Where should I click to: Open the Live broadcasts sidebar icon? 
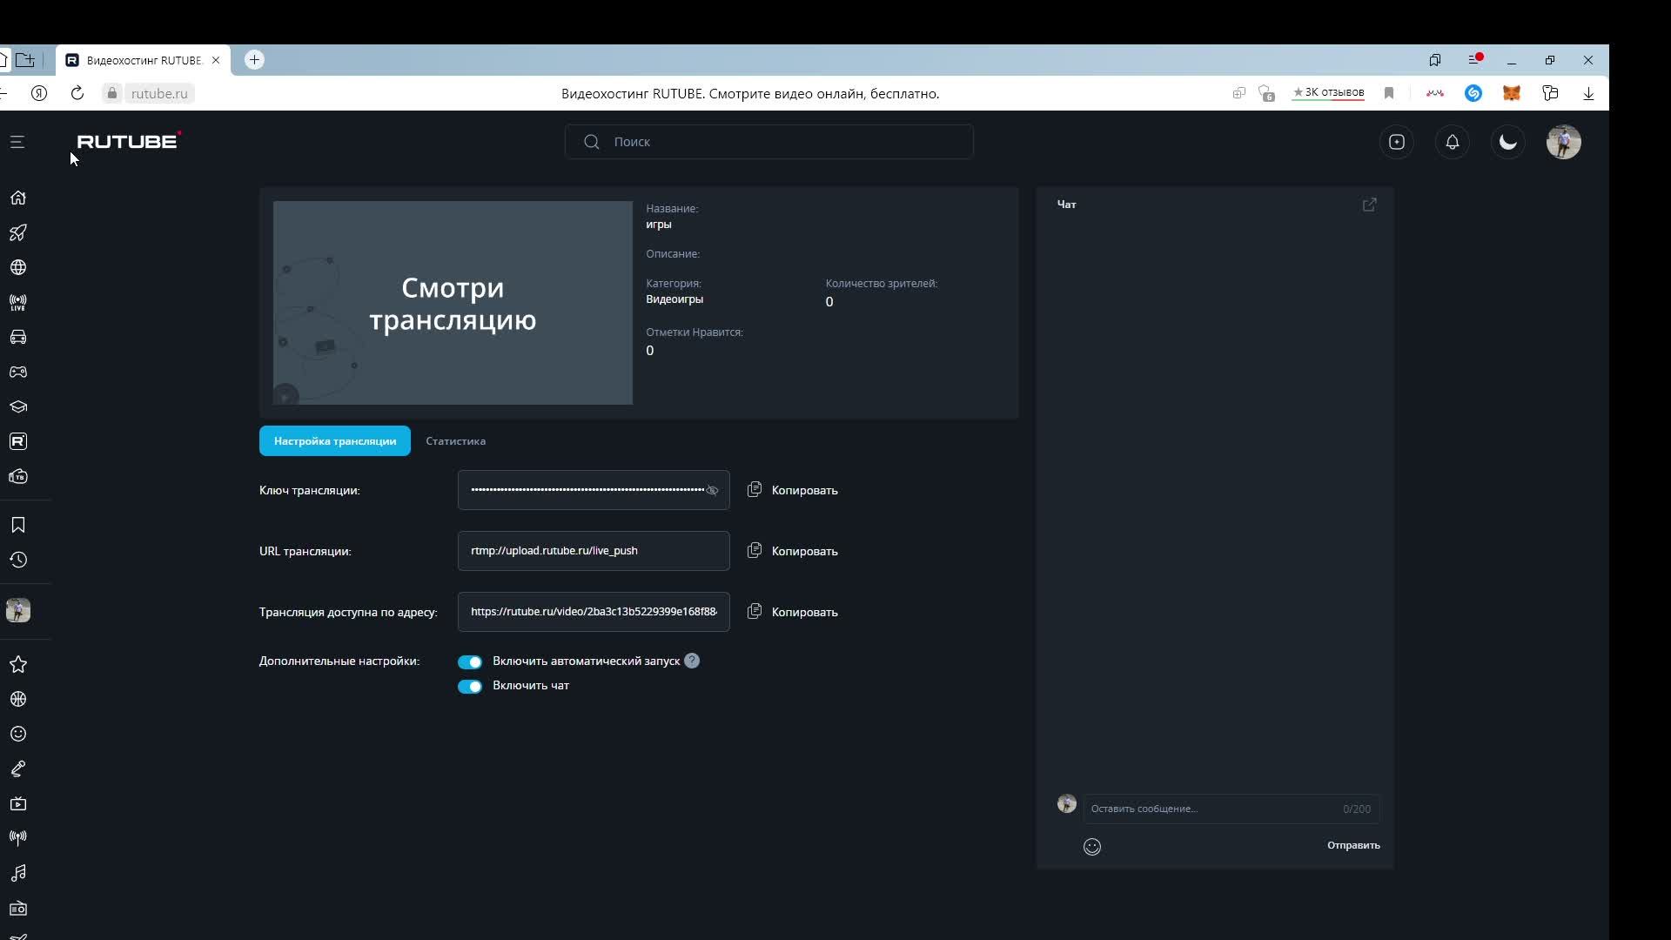point(18,302)
